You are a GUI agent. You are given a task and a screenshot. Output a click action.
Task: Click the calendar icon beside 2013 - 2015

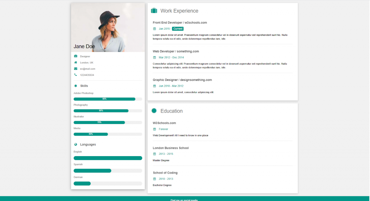(155, 154)
